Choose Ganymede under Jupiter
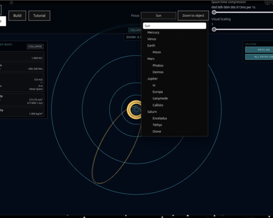 tap(160, 98)
